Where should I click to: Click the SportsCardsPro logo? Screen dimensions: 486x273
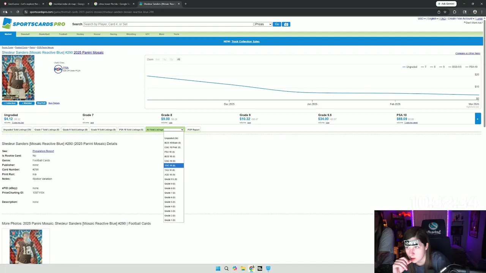(33, 24)
